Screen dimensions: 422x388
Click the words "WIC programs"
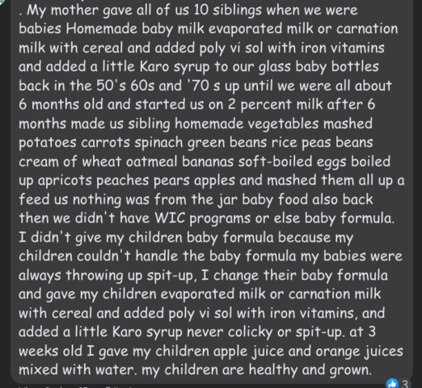point(203,218)
